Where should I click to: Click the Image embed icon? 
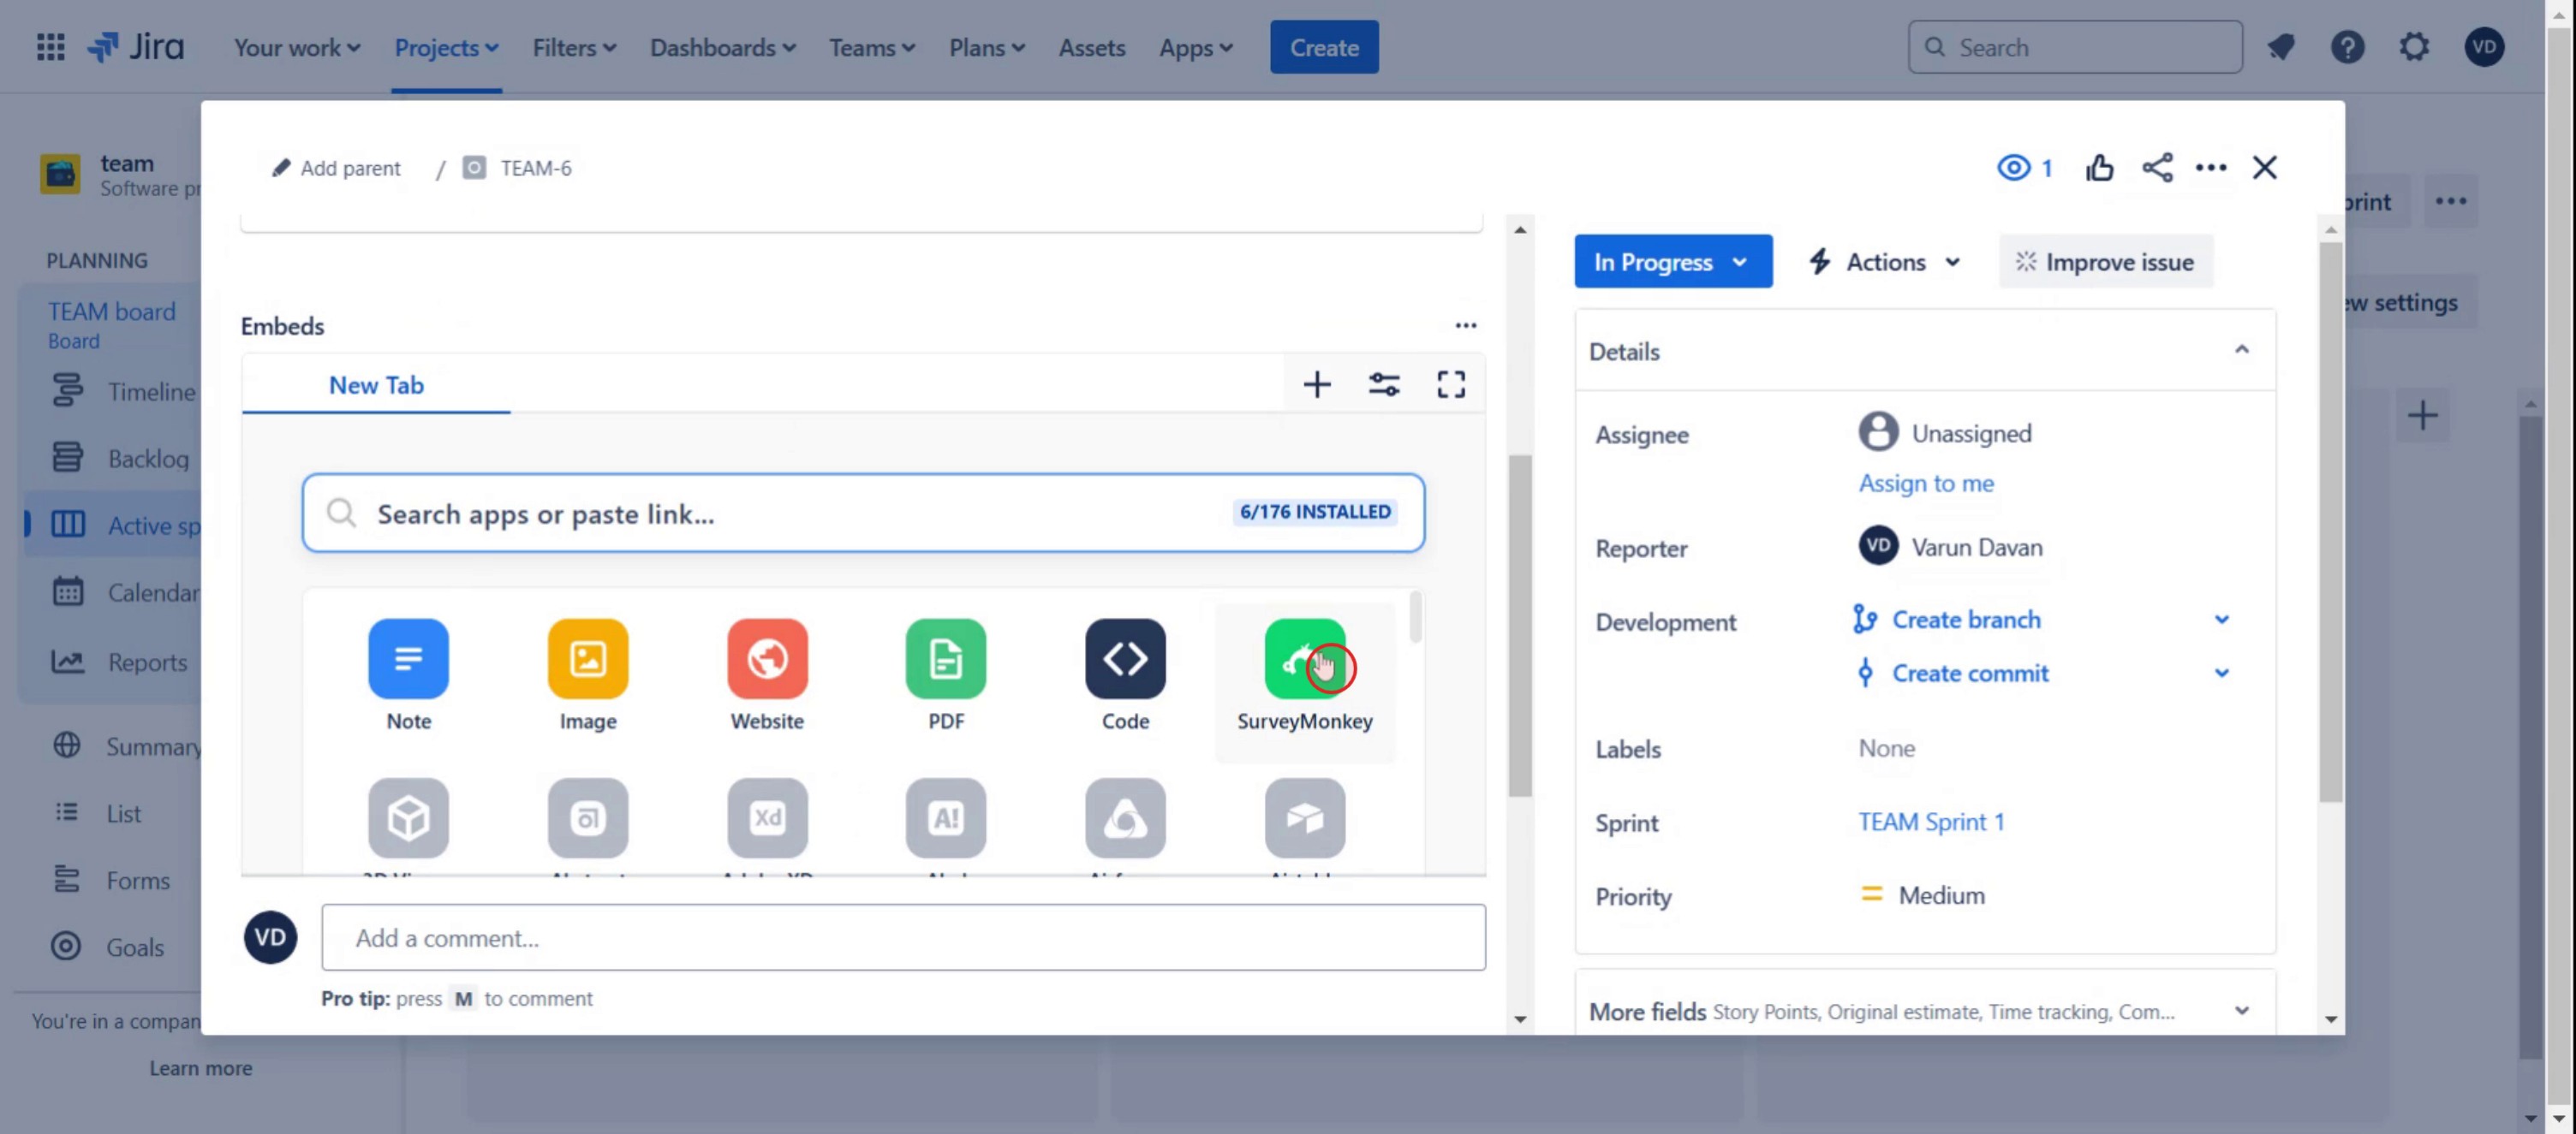click(x=588, y=658)
